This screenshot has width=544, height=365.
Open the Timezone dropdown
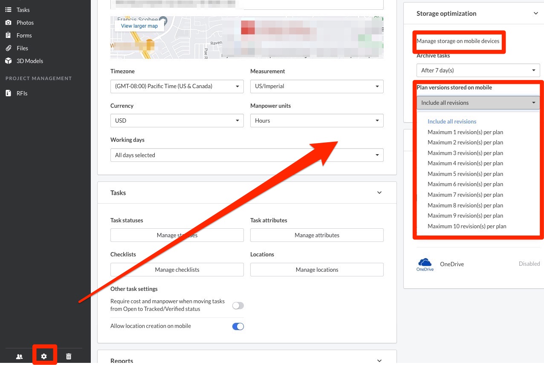177,86
